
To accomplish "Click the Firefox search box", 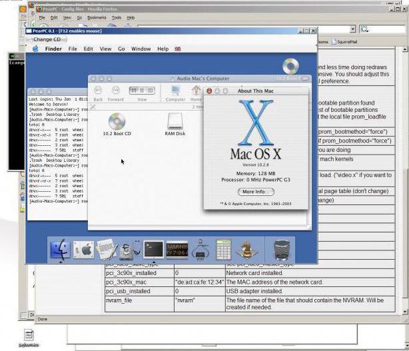I will coord(382,29).
